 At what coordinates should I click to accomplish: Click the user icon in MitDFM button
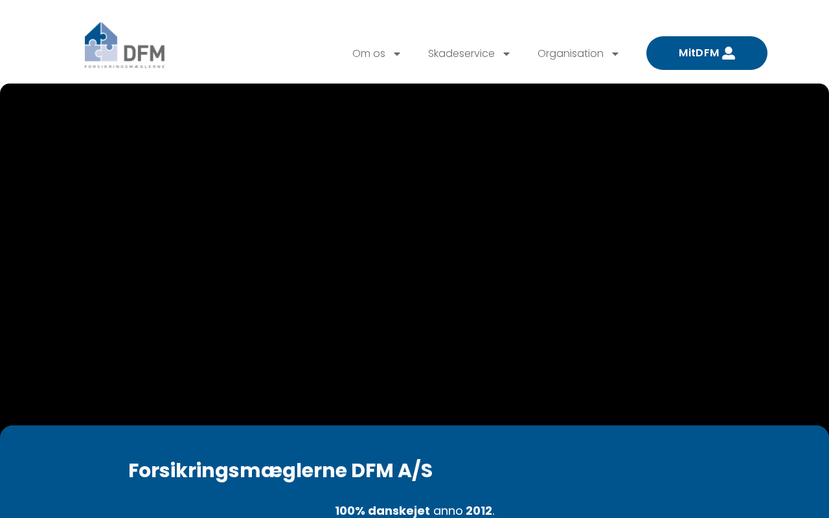pyautogui.click(x=729, y=53)
